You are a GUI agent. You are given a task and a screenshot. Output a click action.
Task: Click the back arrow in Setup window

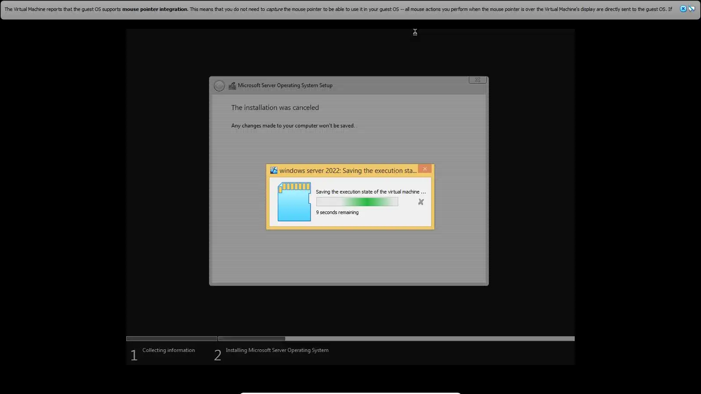[220, 86]
